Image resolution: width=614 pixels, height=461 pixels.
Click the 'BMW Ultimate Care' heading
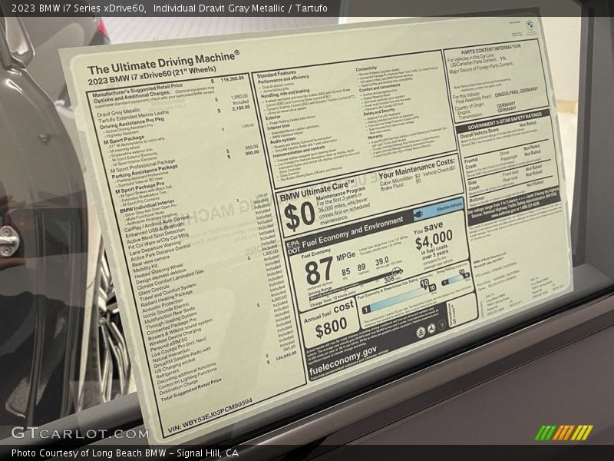[x=317, y=190]
